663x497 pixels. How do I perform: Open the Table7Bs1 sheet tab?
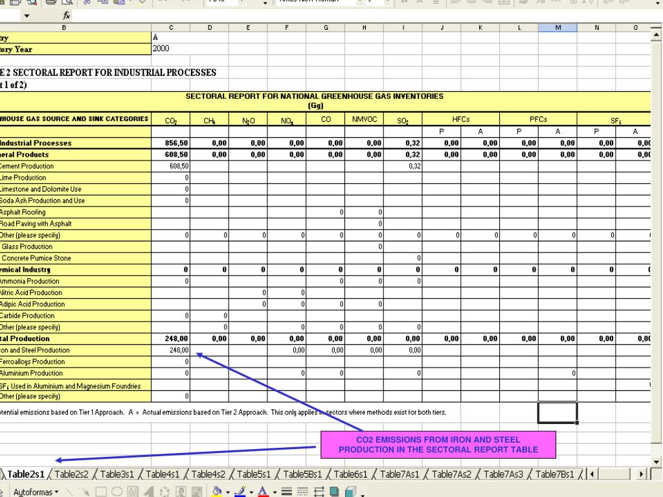[x=555, y=474]
